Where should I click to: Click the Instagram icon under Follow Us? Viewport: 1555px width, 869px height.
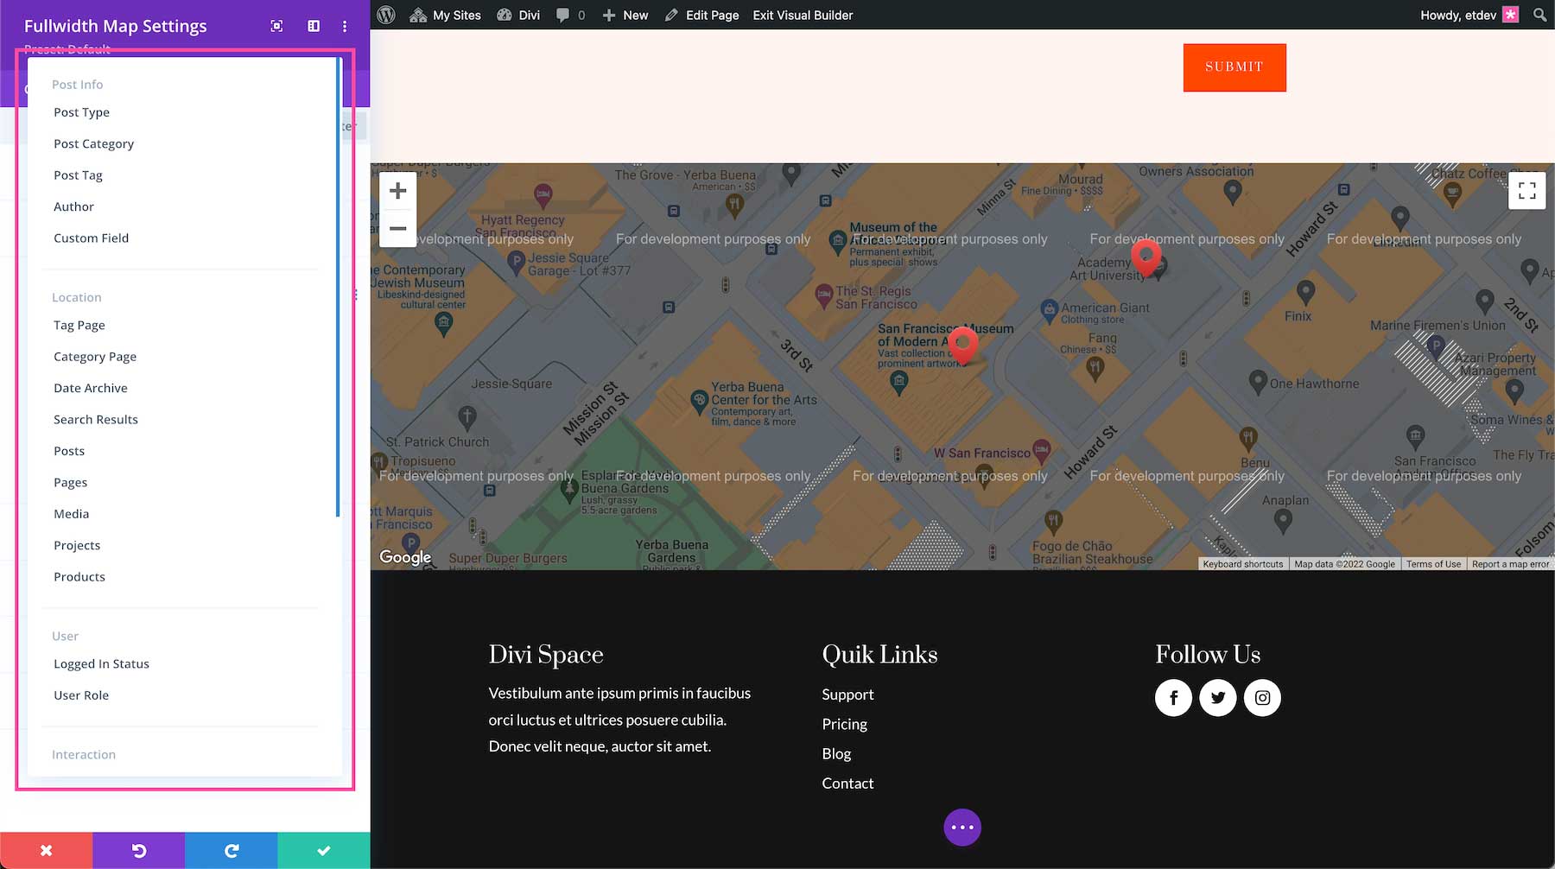(1262, 697)
